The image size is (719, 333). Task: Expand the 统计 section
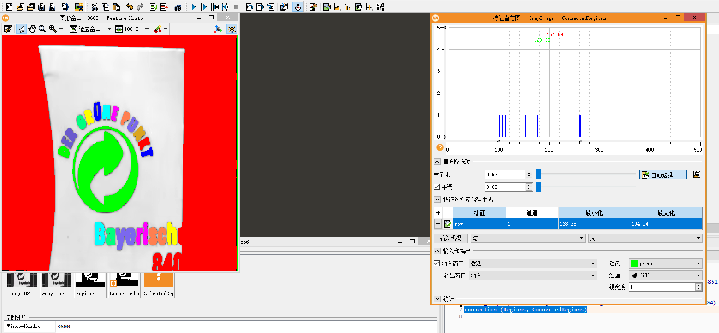(x=437, y=299)
